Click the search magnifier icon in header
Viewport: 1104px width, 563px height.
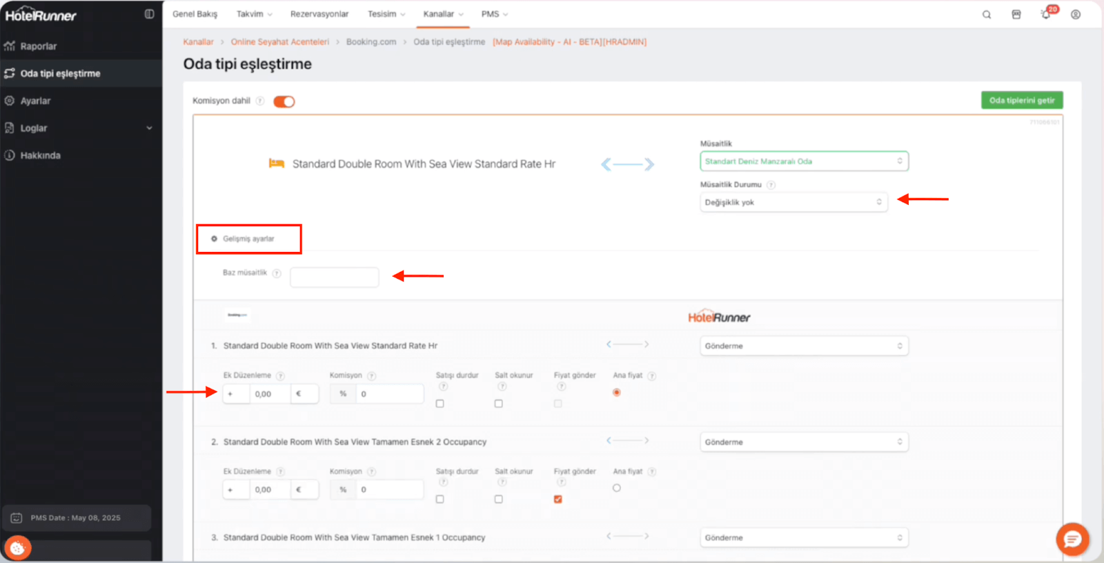987,14
